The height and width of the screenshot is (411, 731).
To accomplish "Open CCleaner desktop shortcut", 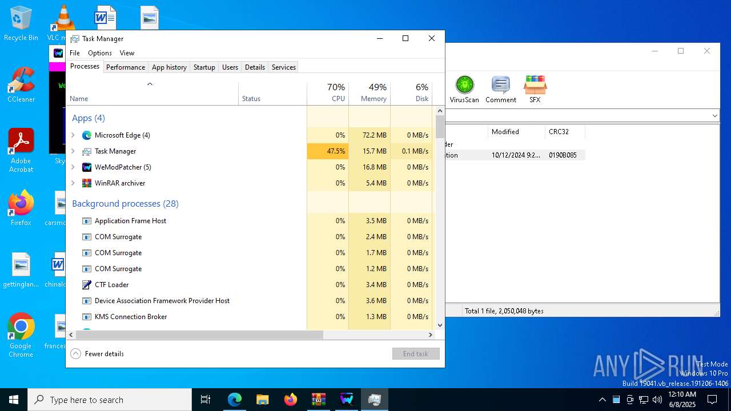I will pyautogui.click(x=21, y=86).
